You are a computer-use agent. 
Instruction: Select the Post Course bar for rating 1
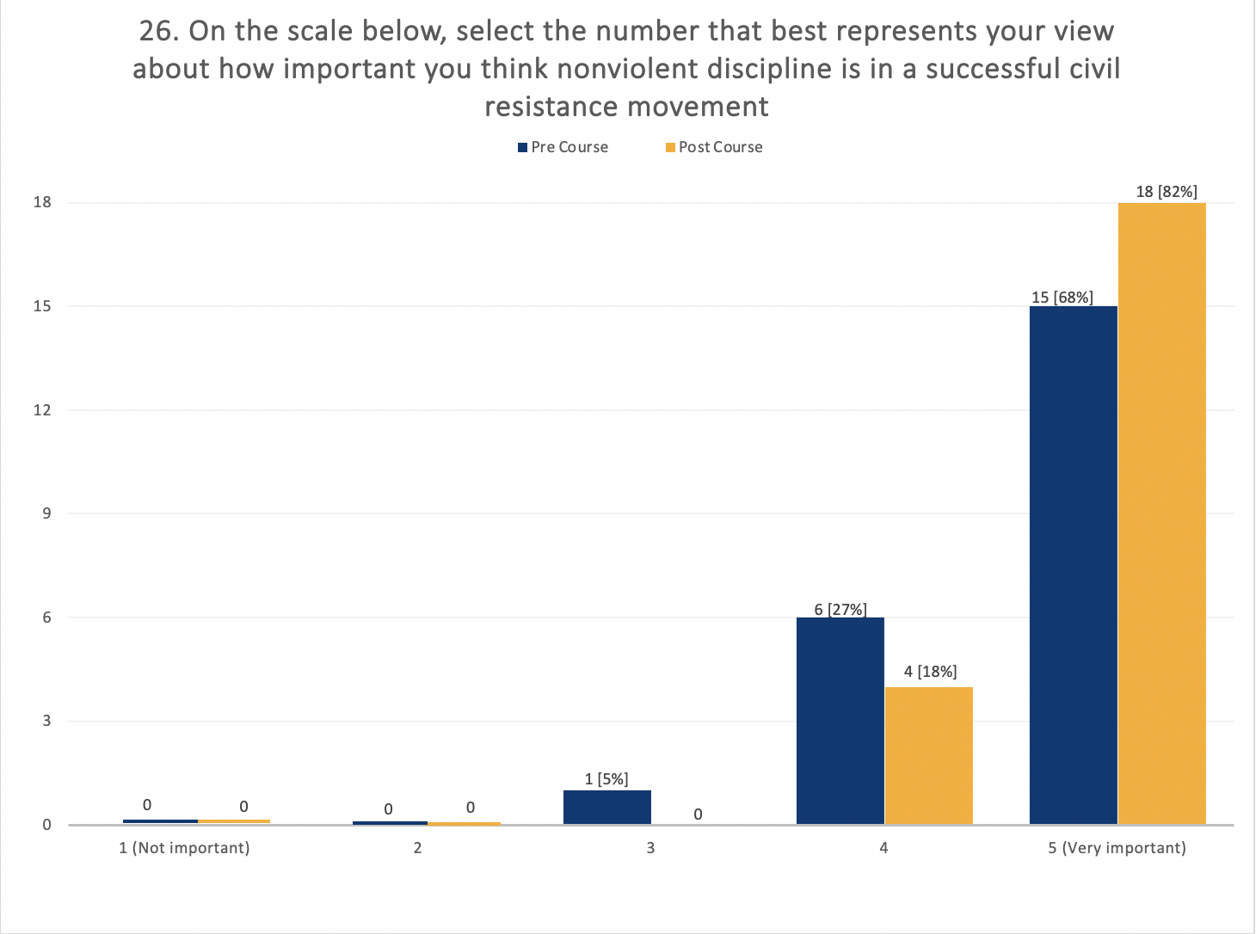pyautogui.click(x=234, y=821)
